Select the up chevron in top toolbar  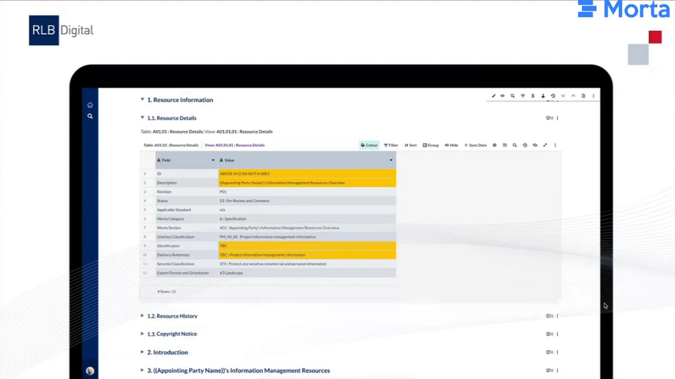click(573, 96)
